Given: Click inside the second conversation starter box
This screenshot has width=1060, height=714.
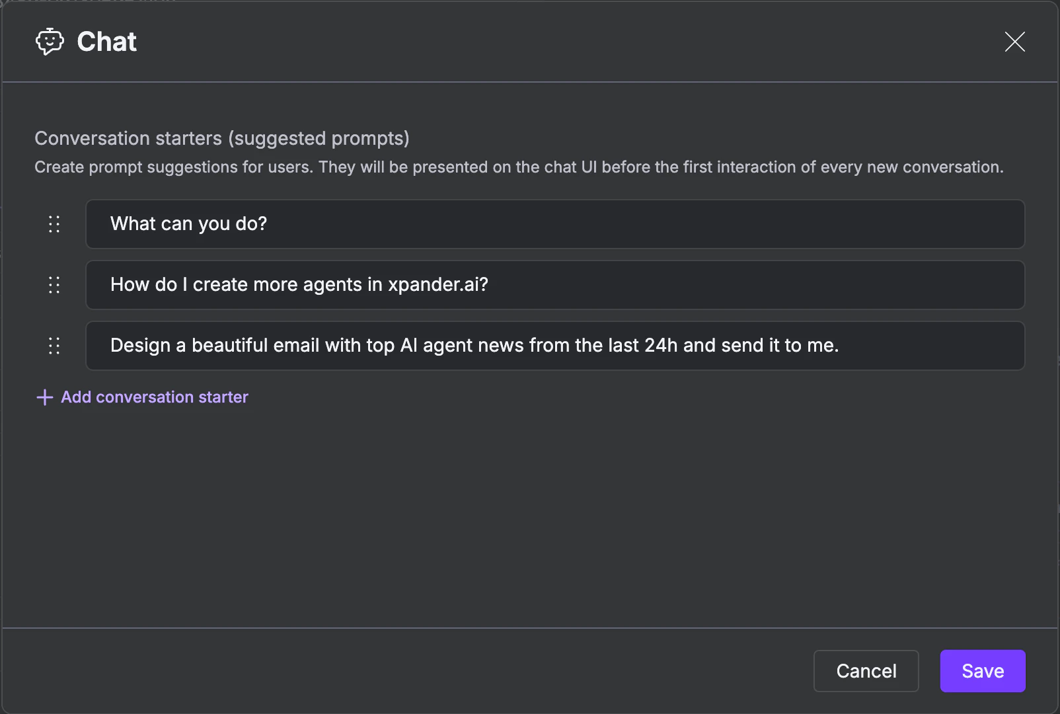Looking at the screenshot, I should 555,285.
